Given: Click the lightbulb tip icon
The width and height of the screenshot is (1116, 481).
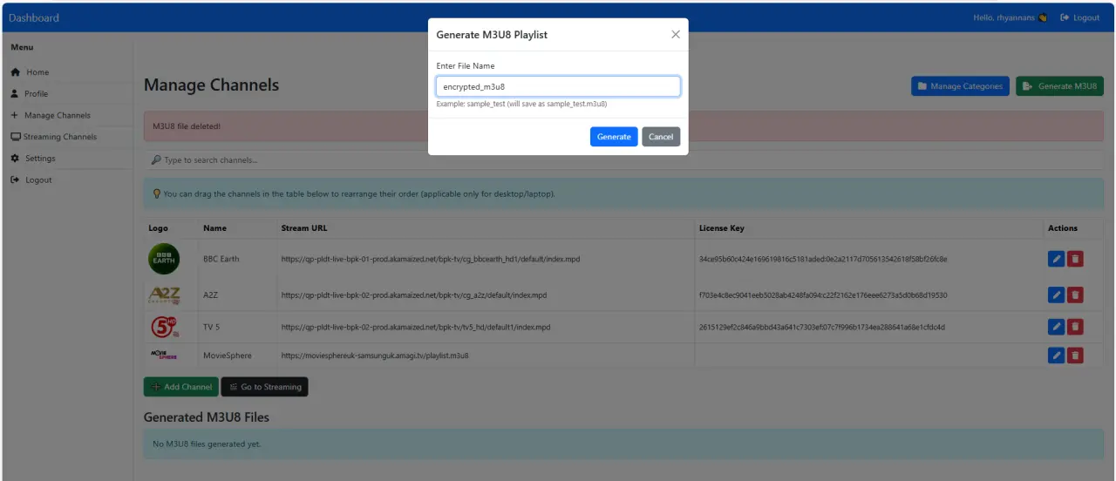Looking at the screenshot, I should click(156, 193).
